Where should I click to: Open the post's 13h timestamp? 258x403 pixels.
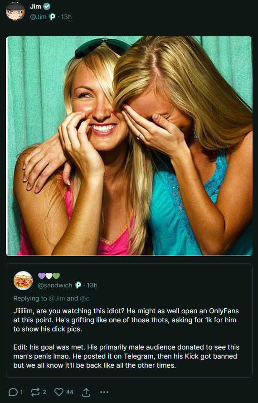(66, 17)
